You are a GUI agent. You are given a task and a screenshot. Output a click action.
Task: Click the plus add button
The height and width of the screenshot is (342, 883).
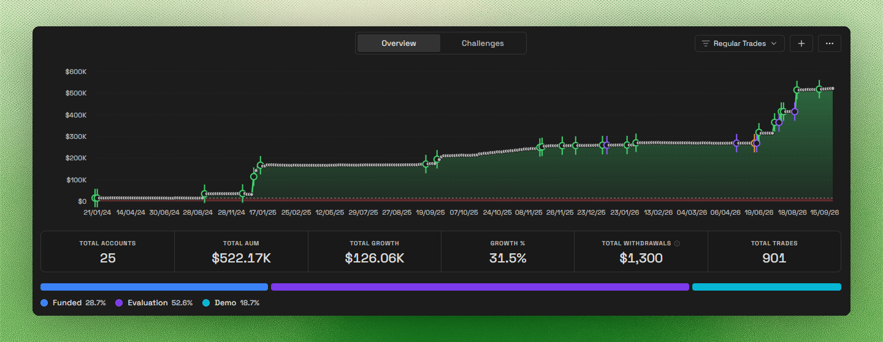coord(801,43)
